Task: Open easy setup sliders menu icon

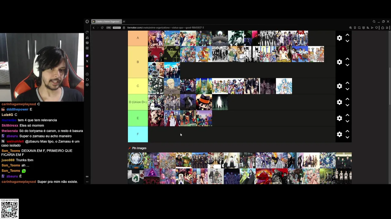Action: pos(387,28)
